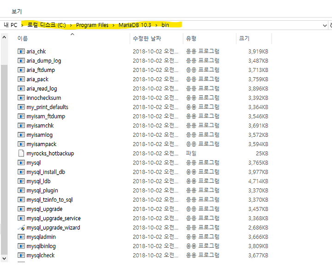Click the mysql_plugin file icon
332x267 pixels.
pyautogui.click(x=21, y=191)
